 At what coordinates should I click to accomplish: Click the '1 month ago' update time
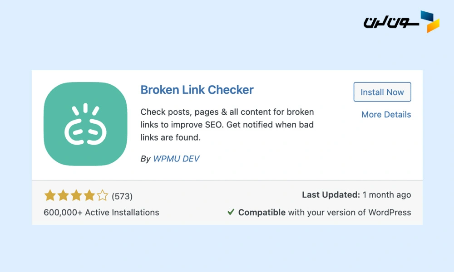click(387, 195)
